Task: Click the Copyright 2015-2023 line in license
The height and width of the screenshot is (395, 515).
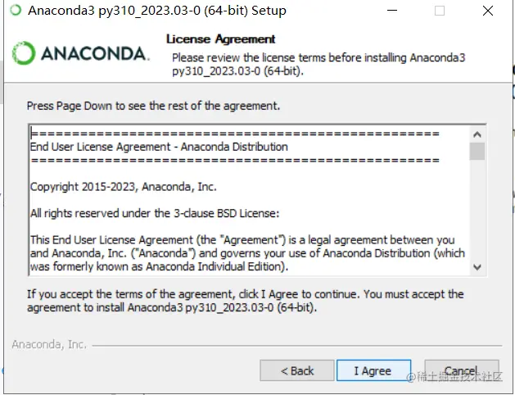Action: (123, 187)
